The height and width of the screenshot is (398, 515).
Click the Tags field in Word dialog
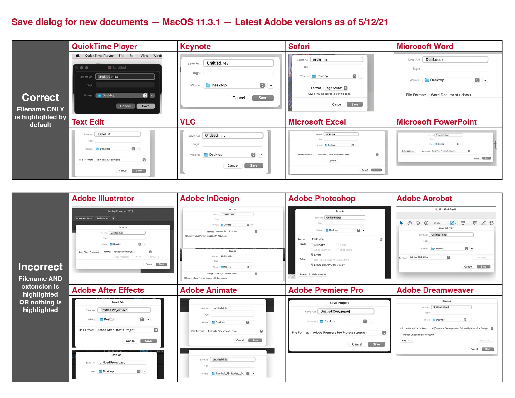(x=455, y=69)
